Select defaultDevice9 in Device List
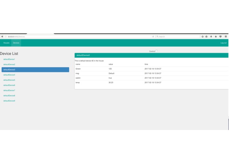Image resolution: width=229 pixels, height=163 pixels. click(x=9, y=101)
